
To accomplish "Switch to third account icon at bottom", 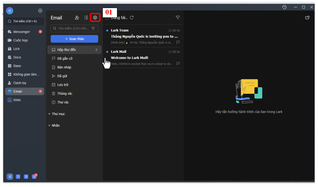I will (x=26, y=176).
